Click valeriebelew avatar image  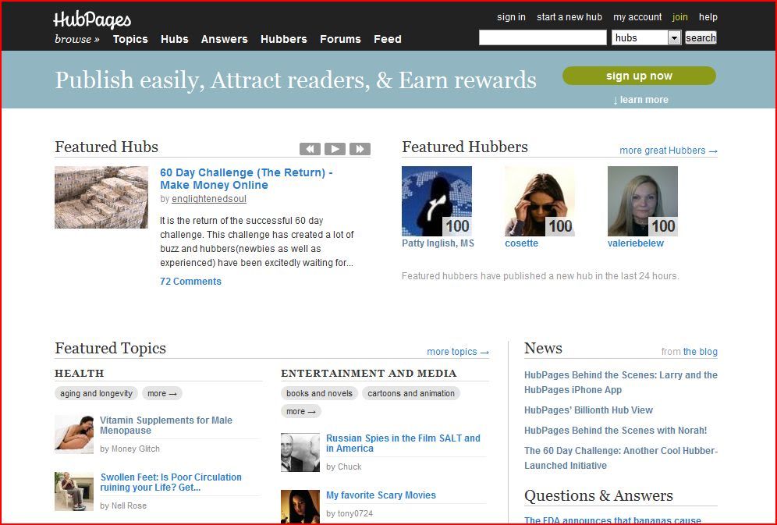(x=643, y=201)
